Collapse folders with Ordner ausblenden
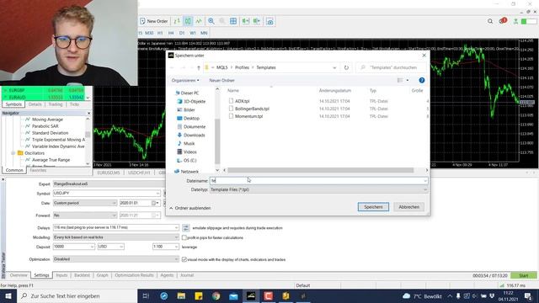This screenshot has width=539, height=303. pyautogui.click(x=189, y=208)
